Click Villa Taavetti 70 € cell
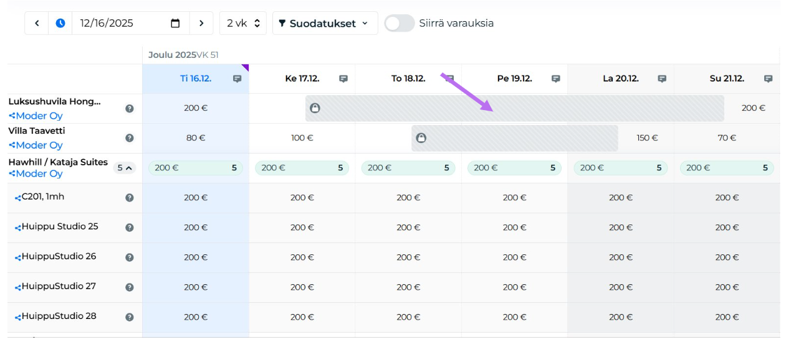 click(727, 138)
